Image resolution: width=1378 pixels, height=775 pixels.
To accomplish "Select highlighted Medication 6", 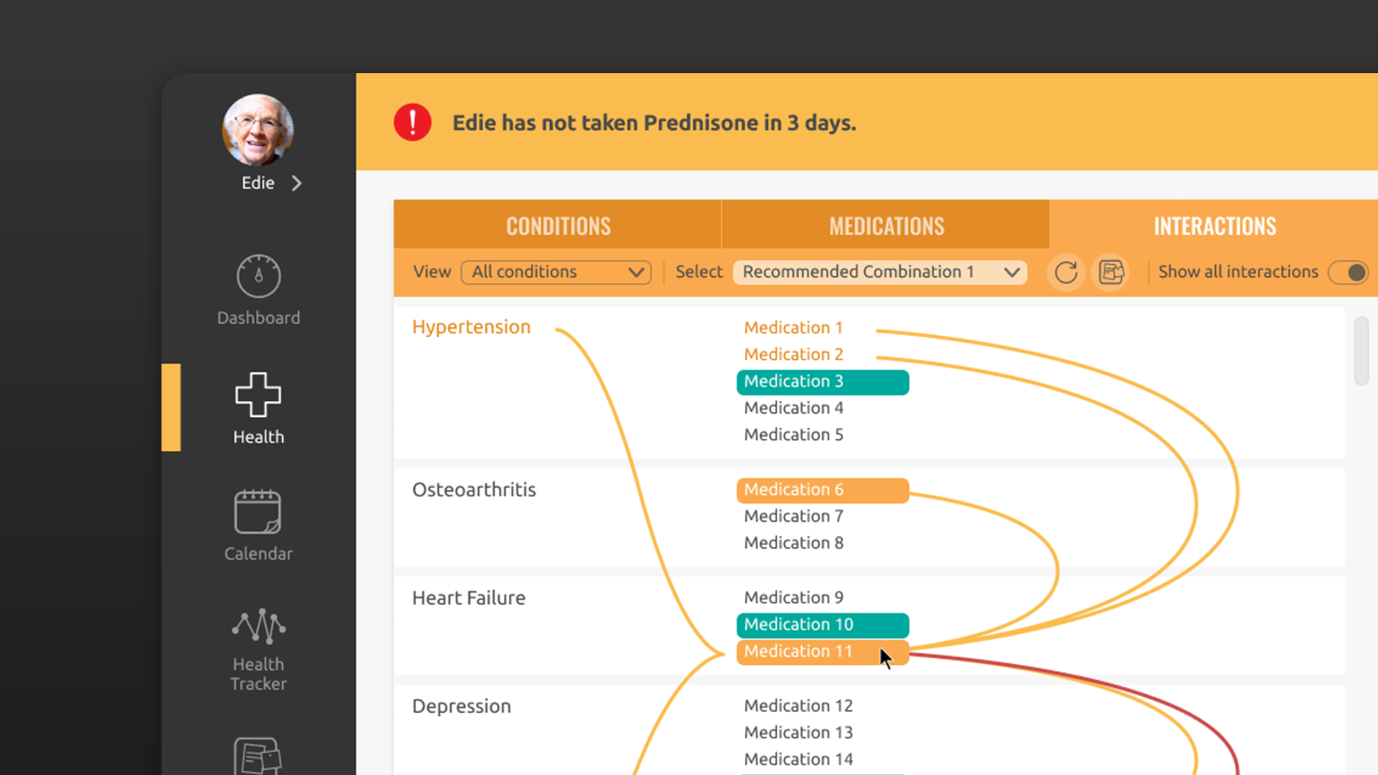I will pos(823,490).
